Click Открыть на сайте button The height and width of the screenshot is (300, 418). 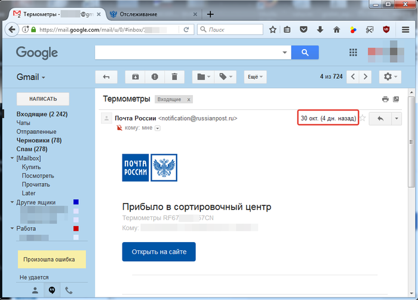click(x=158, y=252)
